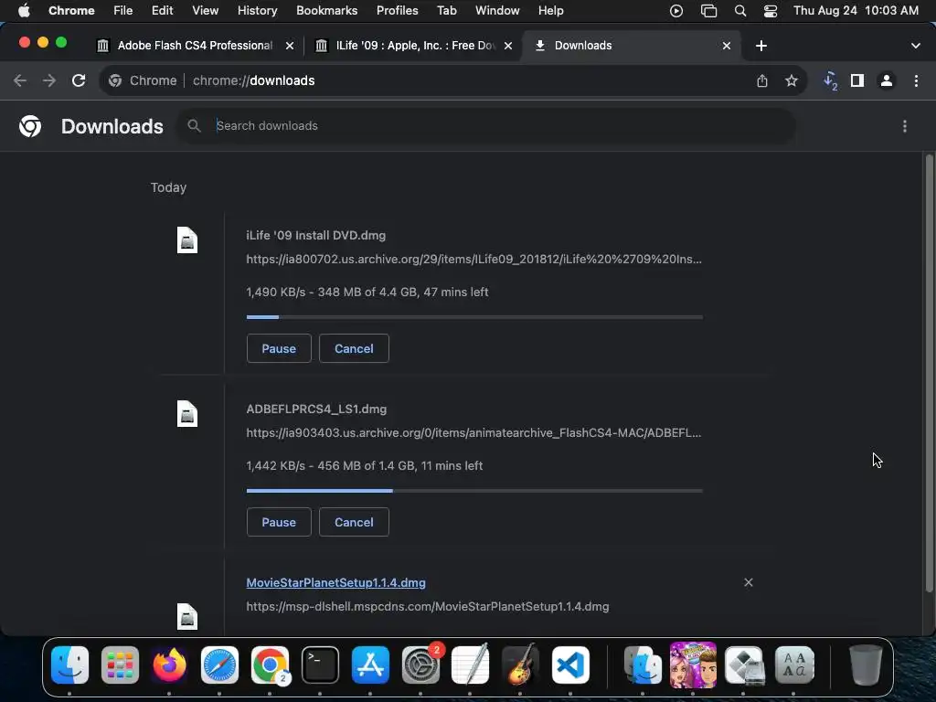The width and height of the screenshot is (936, 702).
Task: Expand the tab search chevron
Action: (x=916, y=46)
